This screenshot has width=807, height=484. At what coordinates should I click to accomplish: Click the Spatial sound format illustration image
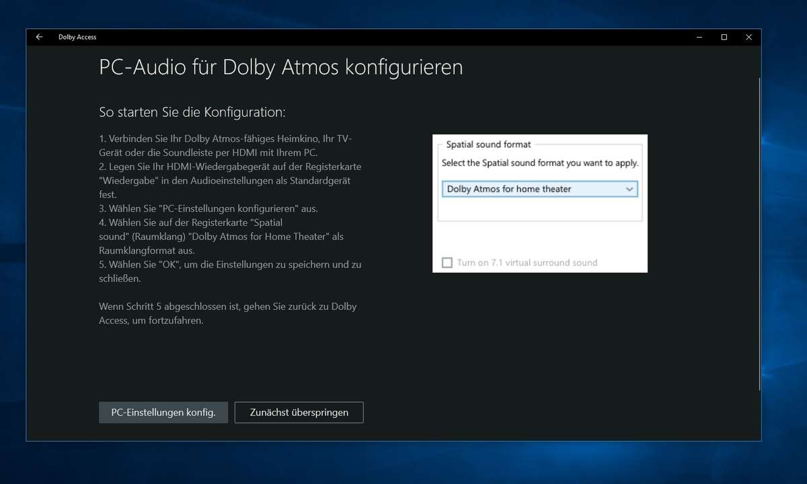540,203
